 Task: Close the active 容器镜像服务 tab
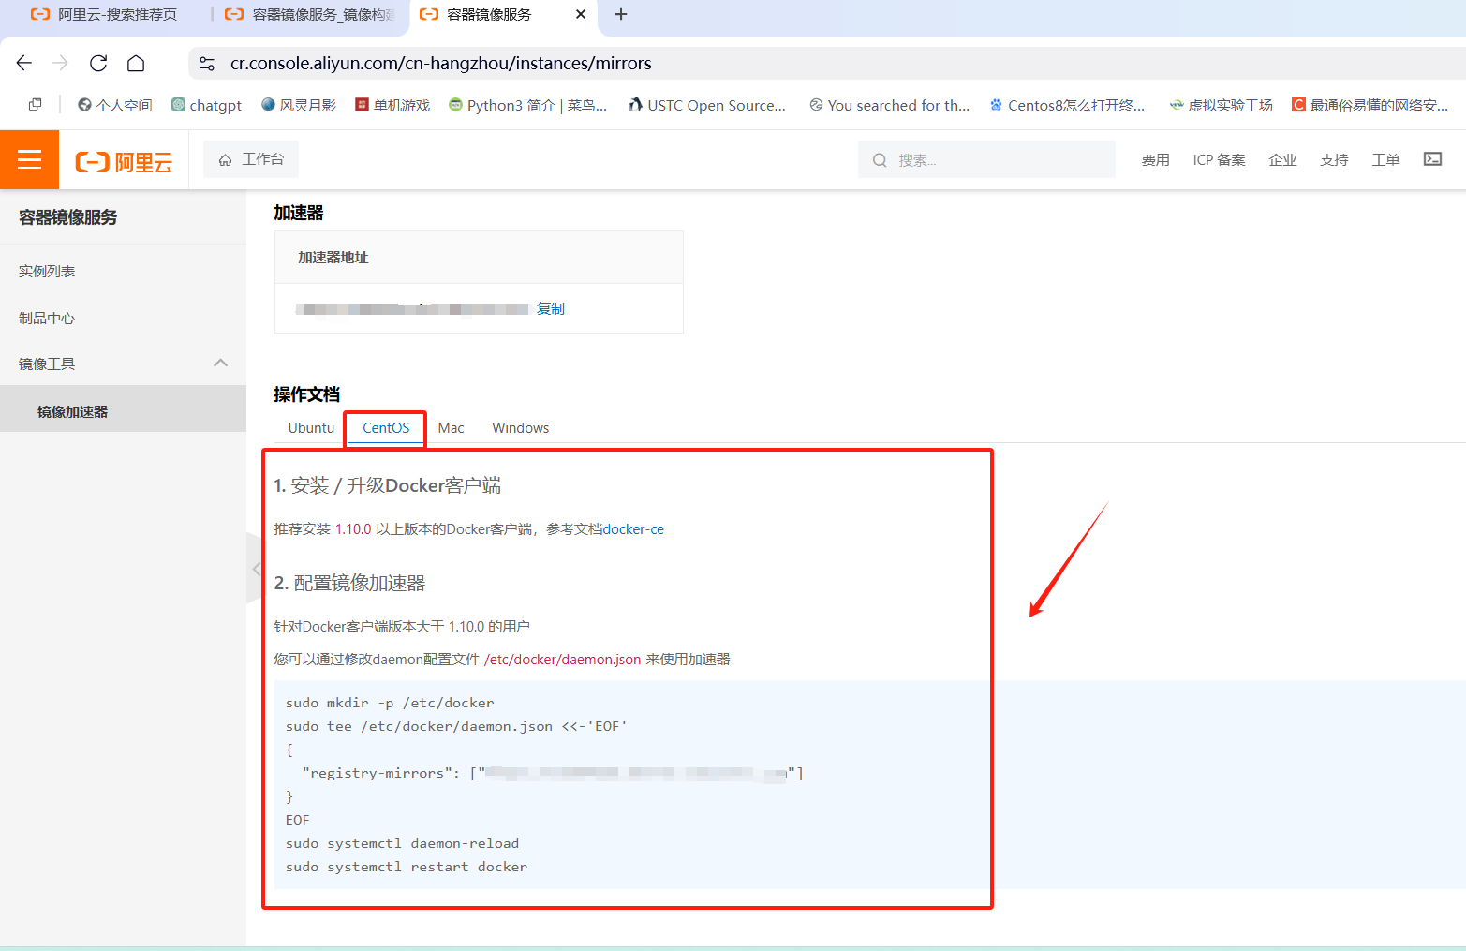click(581, 14)
